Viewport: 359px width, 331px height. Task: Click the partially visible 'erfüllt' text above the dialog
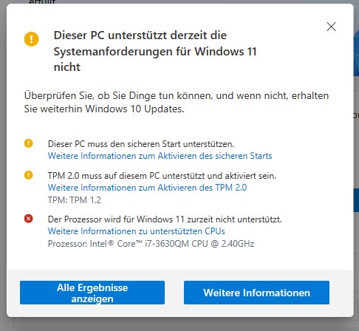tap(42, 2)
